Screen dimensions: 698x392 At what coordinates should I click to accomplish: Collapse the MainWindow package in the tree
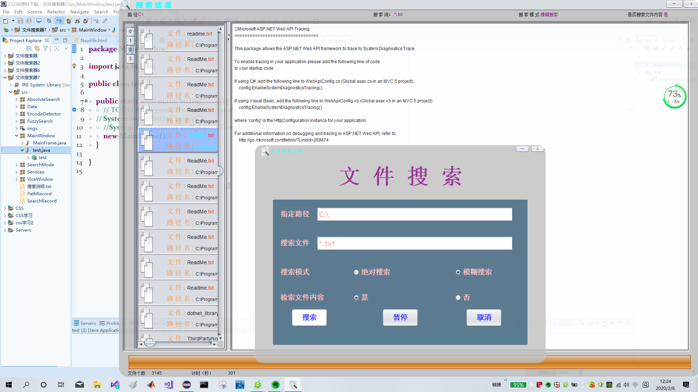(x=17, y=136)
